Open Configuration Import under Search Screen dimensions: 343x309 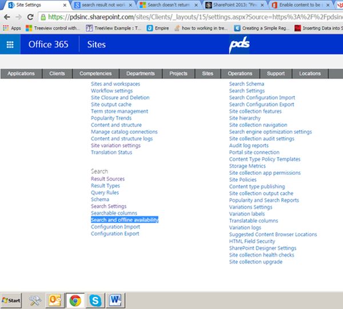tap(115, 227)
